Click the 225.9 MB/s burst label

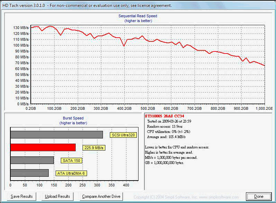click(94, 148)
